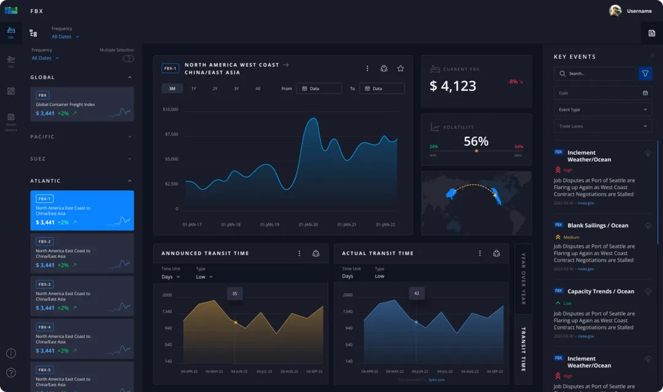Open the air freight plane sidebar icon
Viewport: 663px width, 392px height.
click(x=11, y=60)
